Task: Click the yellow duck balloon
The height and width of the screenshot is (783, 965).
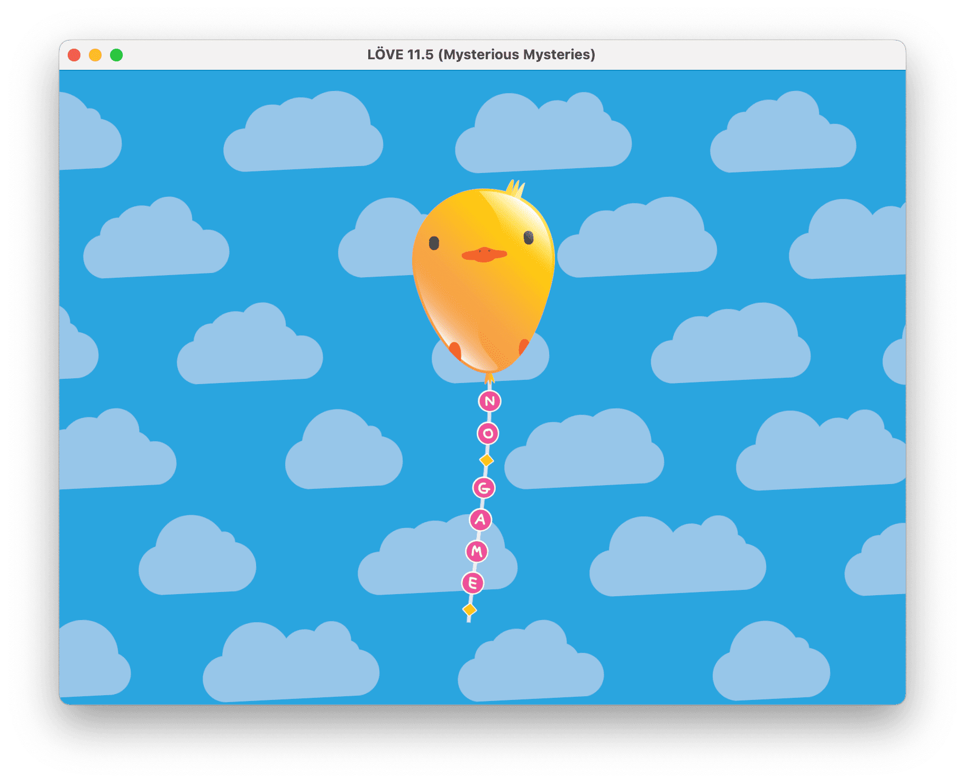Action: tap(483, 280)
